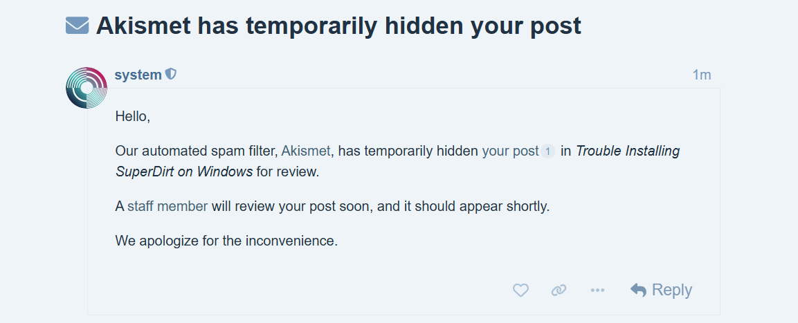Click the link click-count badge
Viewport: 798px width, 323px height.
[547, 151]
